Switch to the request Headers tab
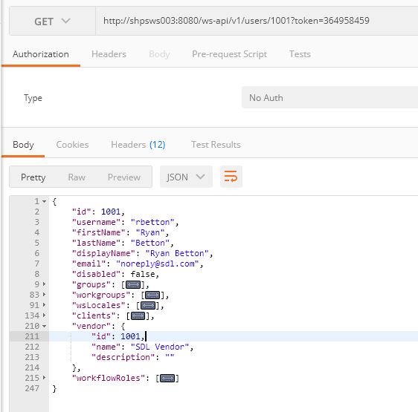The width and height of the screenshot is (418, 412). tap(109, 54)
